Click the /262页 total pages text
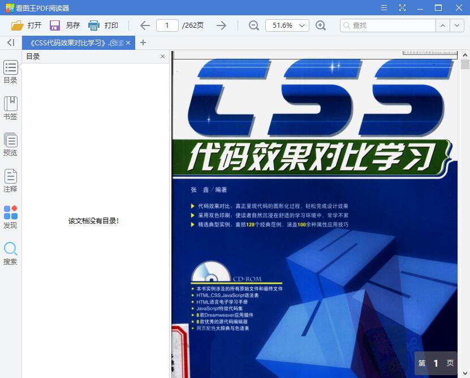Screen dimensions: 470x378 [193, 26]
